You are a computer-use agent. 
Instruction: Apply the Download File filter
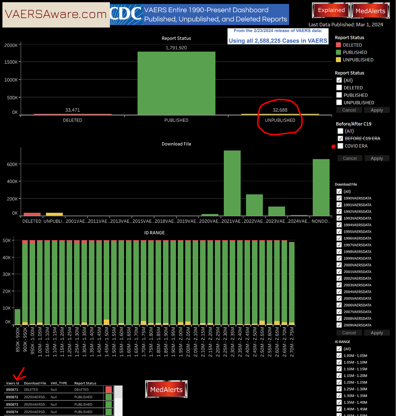coord(377,333)
